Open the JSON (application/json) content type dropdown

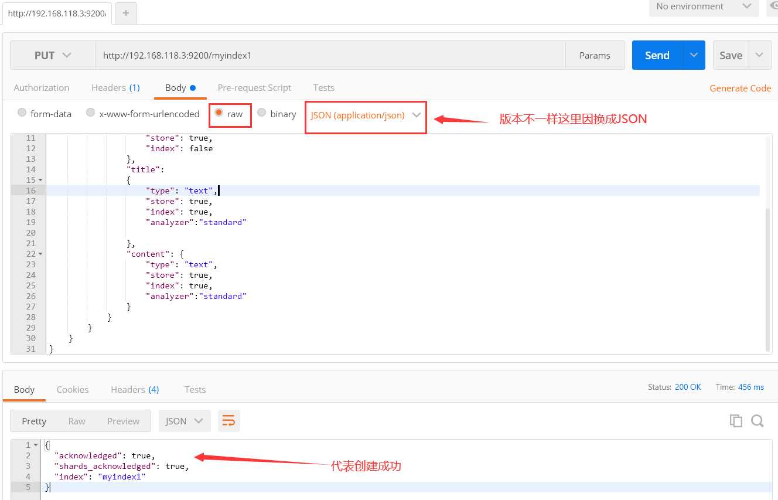(366, 115)
